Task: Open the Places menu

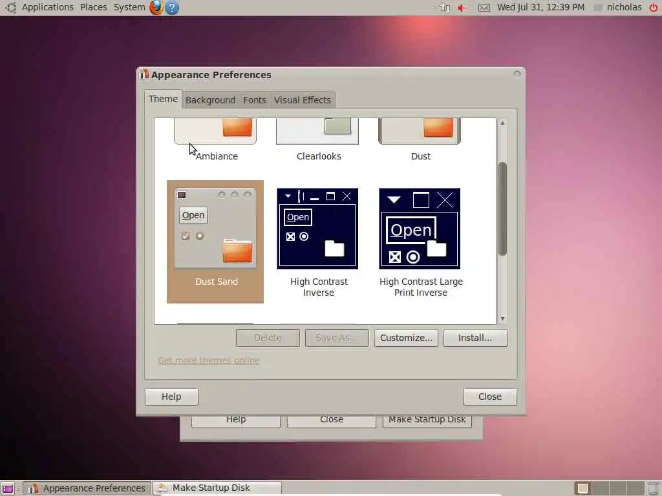Action: 93,7
